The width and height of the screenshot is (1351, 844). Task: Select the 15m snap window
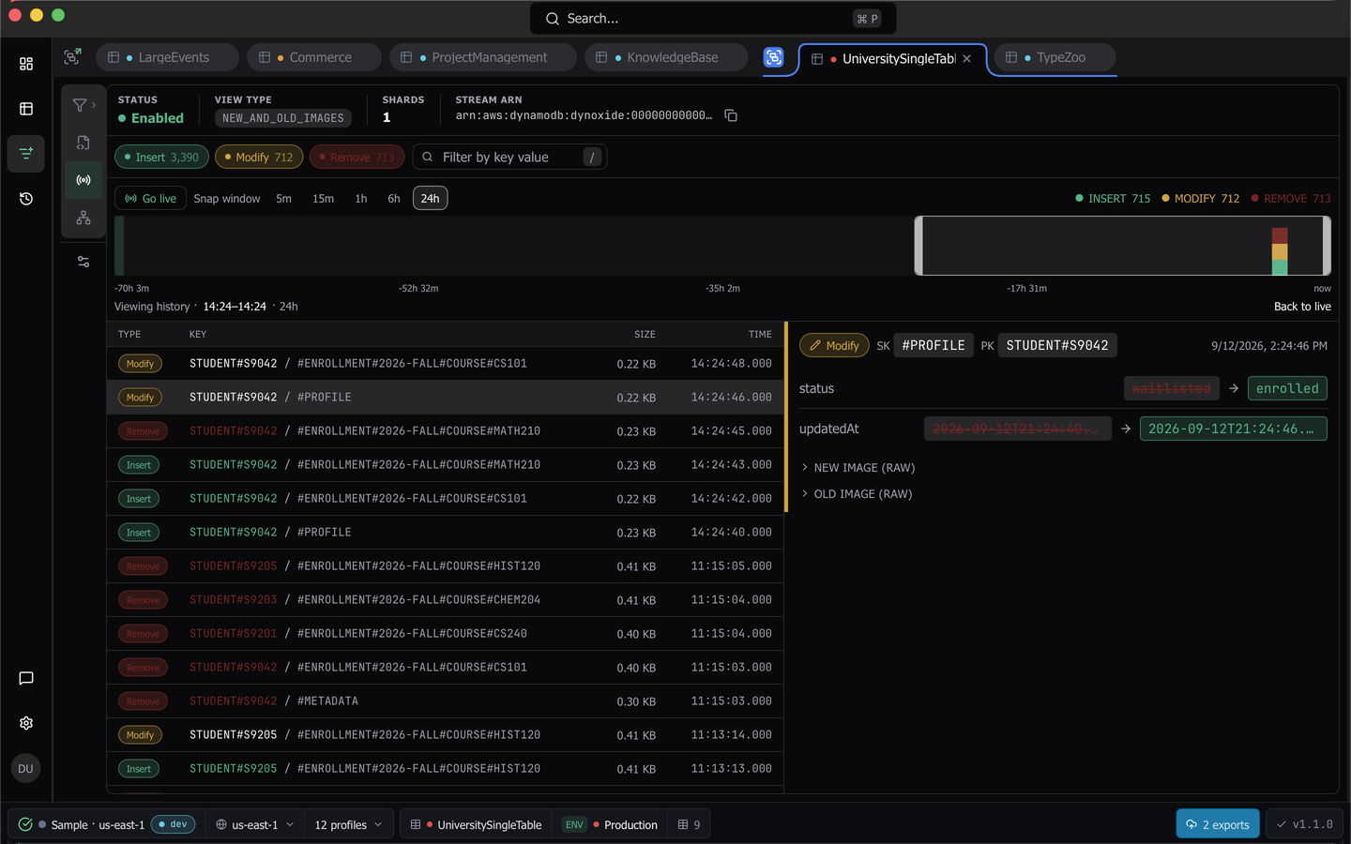point(324,199)
